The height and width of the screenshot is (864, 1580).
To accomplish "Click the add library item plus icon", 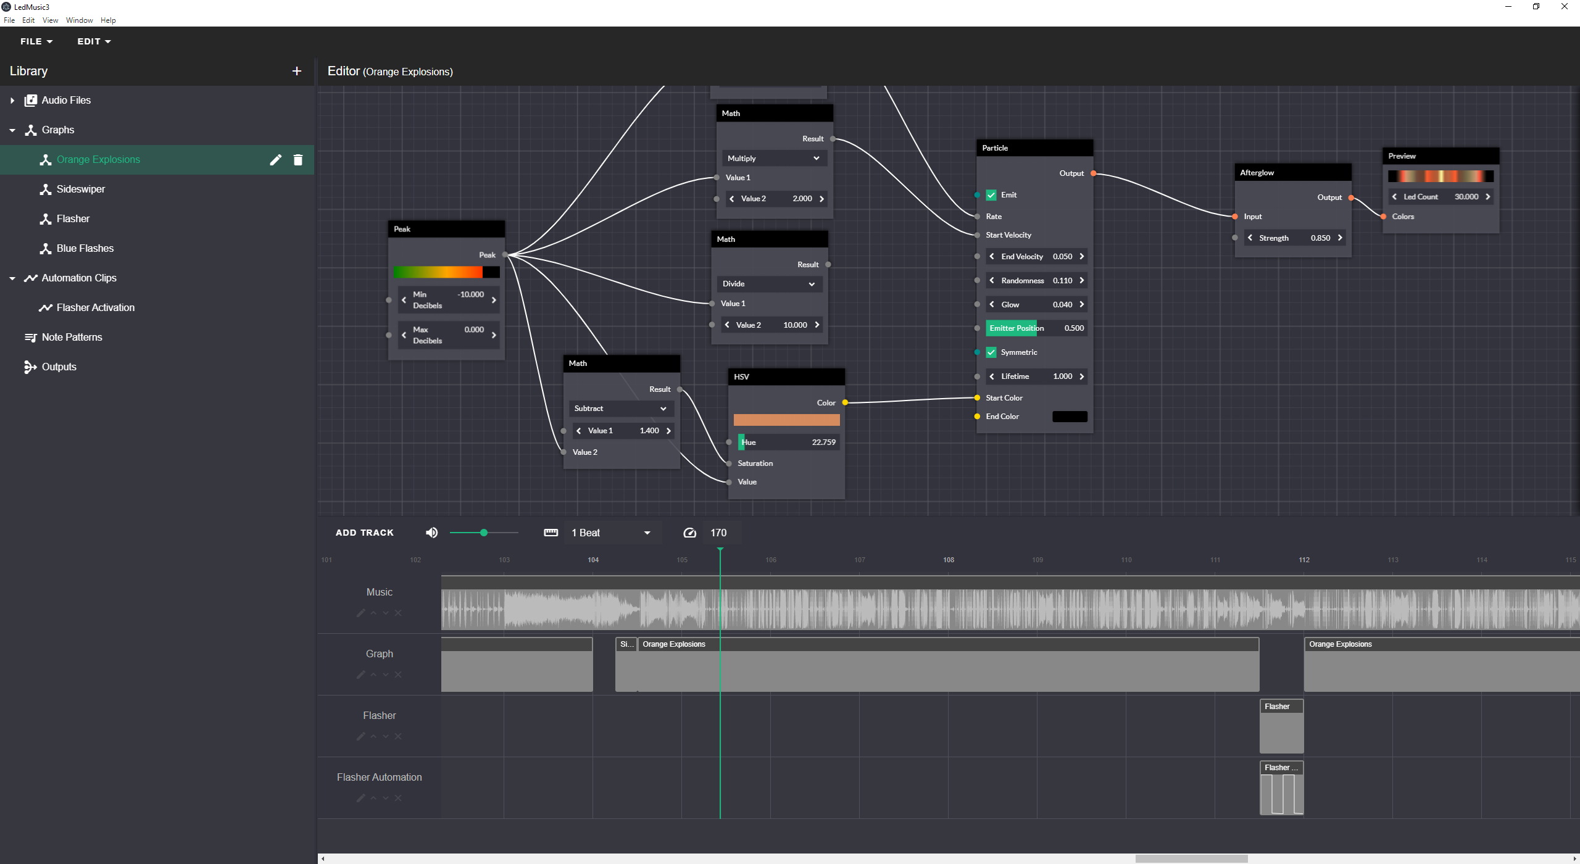I will [297, 71].
